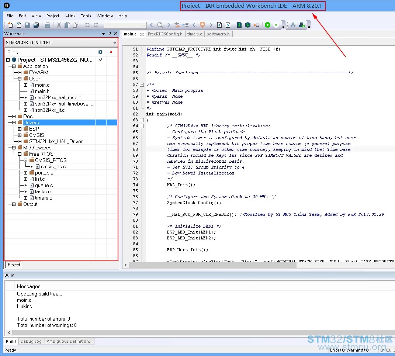Jump to the previous bookmark arrow

click(x=194, y=25)
